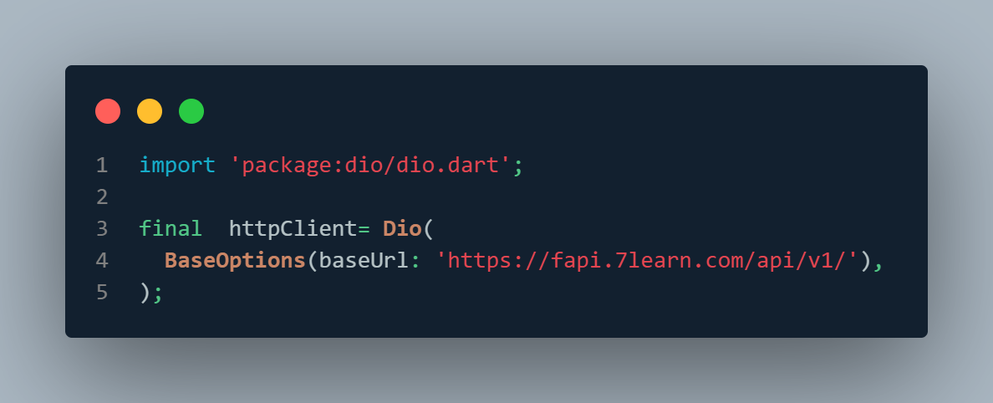Click the 'package:dio/dio.dart' string
This screenshot has width=993, height=403.
pyautogui.click(x=370, y=166)
